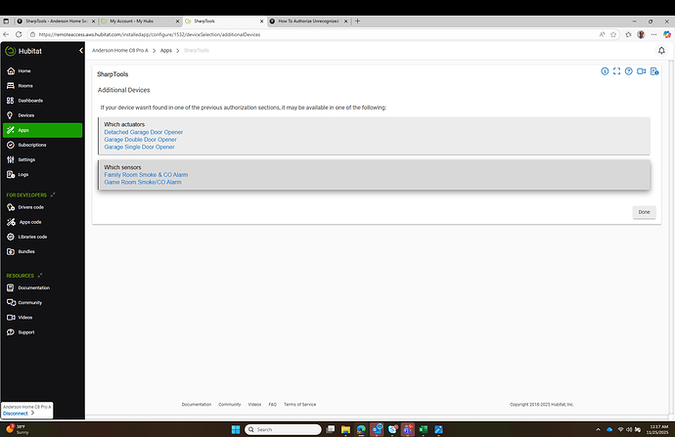
Task: Open the app video icon
Action: coord(642,71)
